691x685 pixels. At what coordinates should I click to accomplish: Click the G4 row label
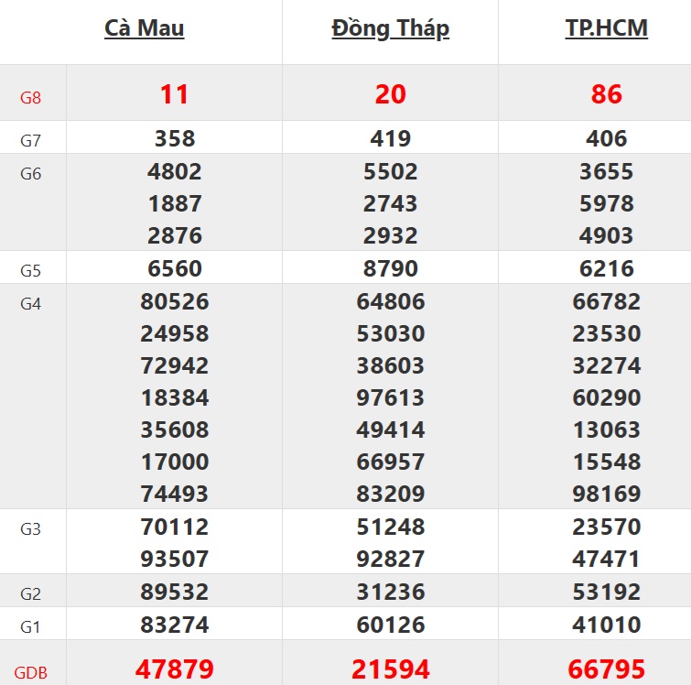pos(31,304)
